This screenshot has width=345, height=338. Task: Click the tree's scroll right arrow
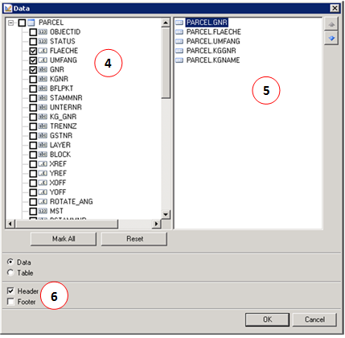(156, 224)
